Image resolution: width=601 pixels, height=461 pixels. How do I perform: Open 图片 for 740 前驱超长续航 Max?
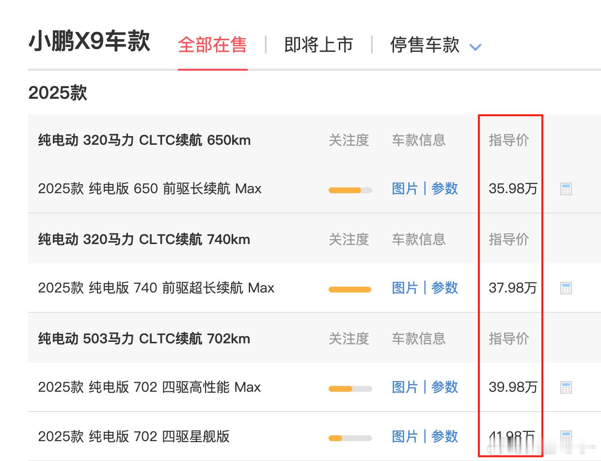coord(405,288)
